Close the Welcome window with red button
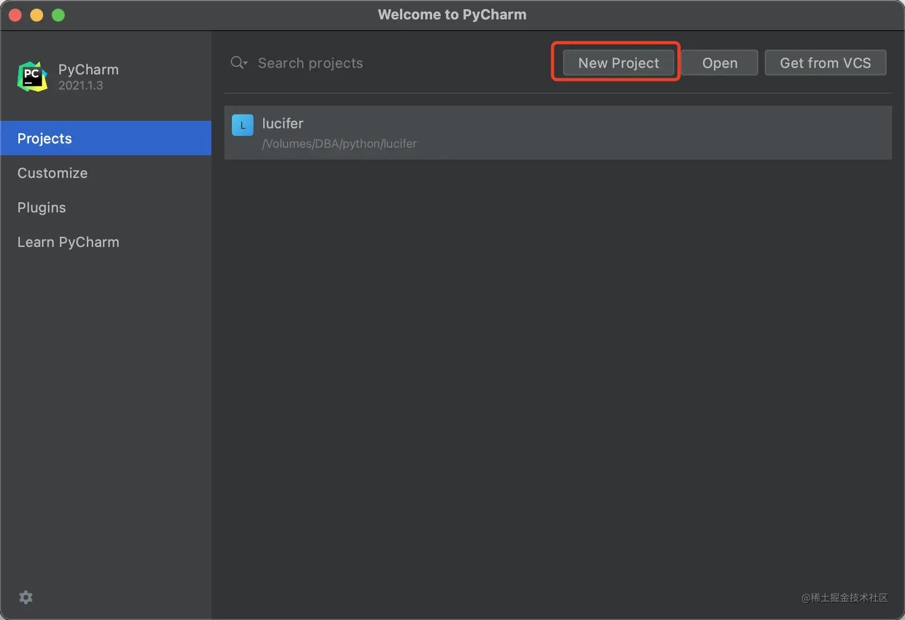The height and width of the screenshot is (620, 905). (15, 15)
